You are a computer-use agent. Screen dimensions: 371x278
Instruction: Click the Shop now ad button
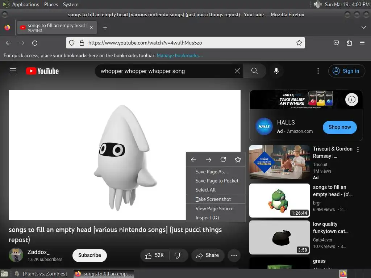[x=339, y=127]
